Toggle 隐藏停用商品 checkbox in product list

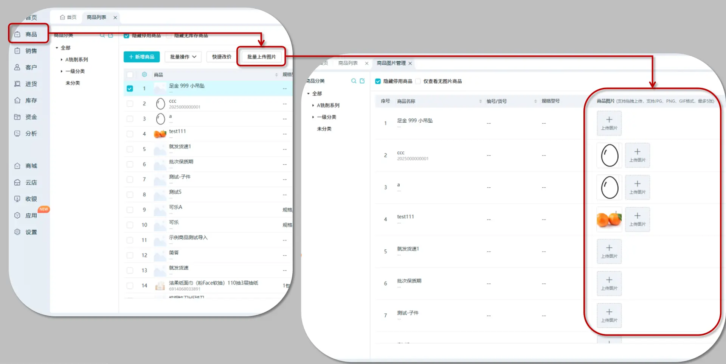(127, 36)
